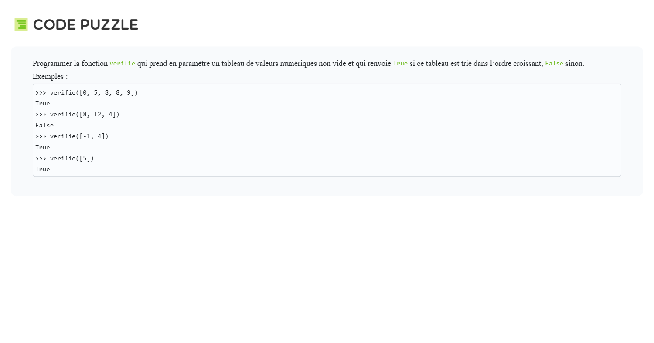Viewport: 654px width, 343px height.
Task: Click the 'Exemples :' label
Action: [x=50, y=77]
